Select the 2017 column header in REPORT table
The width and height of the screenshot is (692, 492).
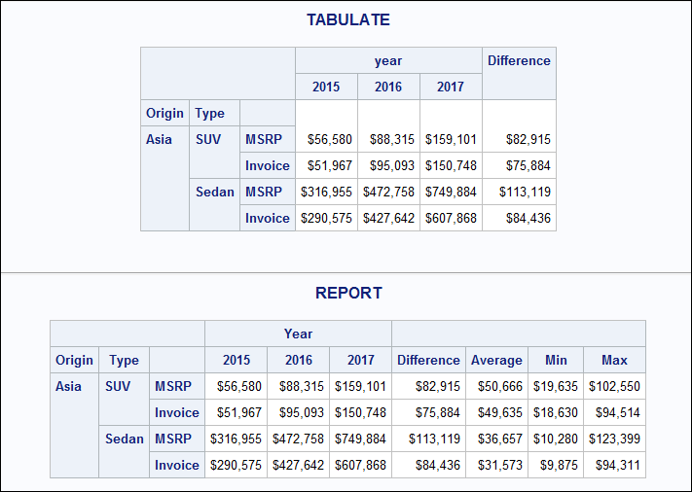360,360
